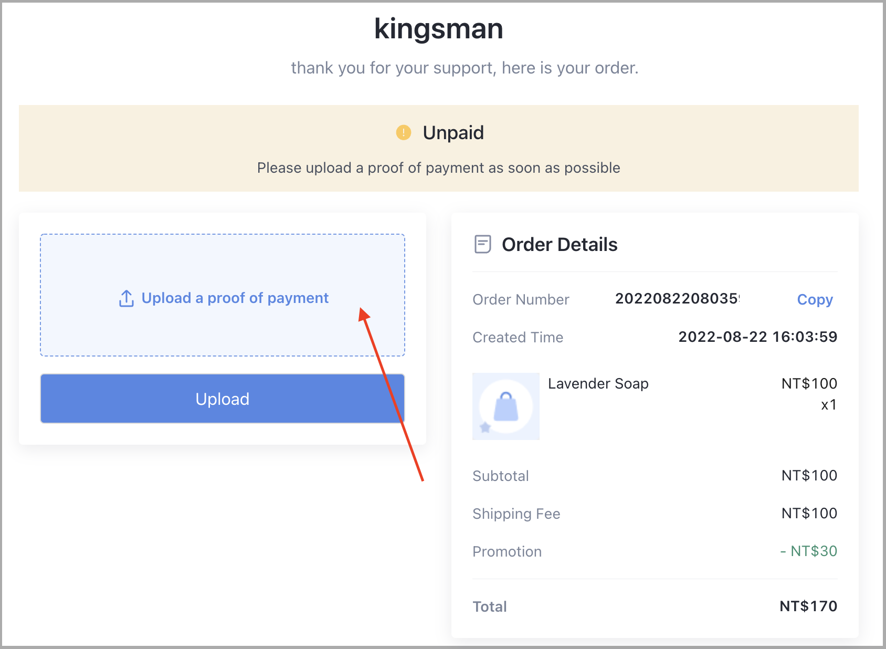Click the Subtotal label
Image resolution: width=886 pixels, height=649 pixels.
(501, 476)
